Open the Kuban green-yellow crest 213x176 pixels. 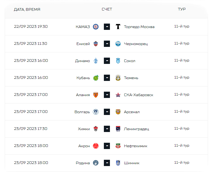tap(96, 78)
